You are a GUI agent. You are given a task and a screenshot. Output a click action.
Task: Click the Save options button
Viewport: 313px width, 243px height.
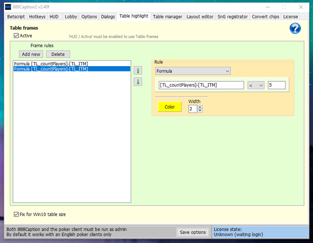coord(193,232)
